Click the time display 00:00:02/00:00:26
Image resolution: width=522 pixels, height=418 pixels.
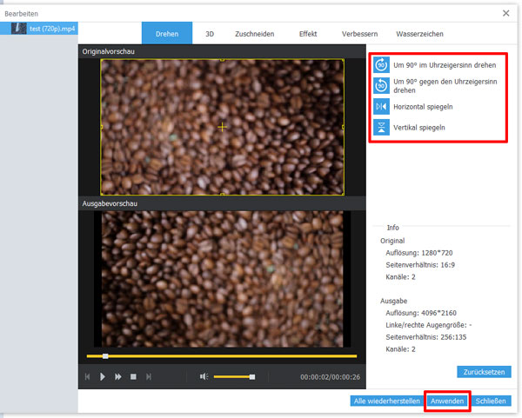pos(330,377)
